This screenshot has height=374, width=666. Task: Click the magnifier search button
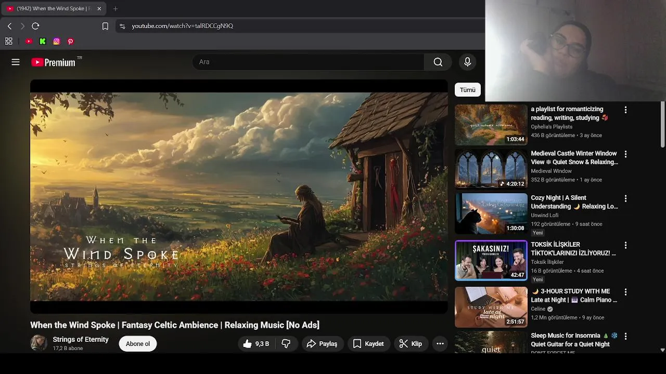[x=438, y=62]
